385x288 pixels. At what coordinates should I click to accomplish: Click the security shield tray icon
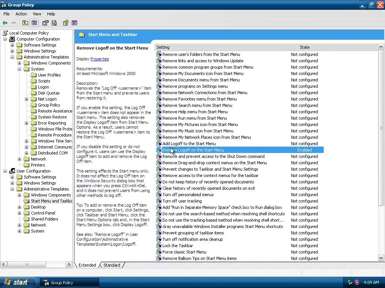(357, 282)
